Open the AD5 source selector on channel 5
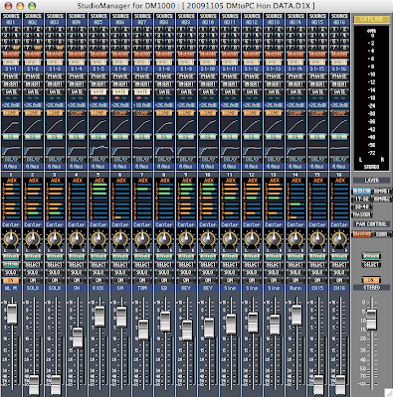The height and width of the screenshot is (397, 393). click(98, 22)
